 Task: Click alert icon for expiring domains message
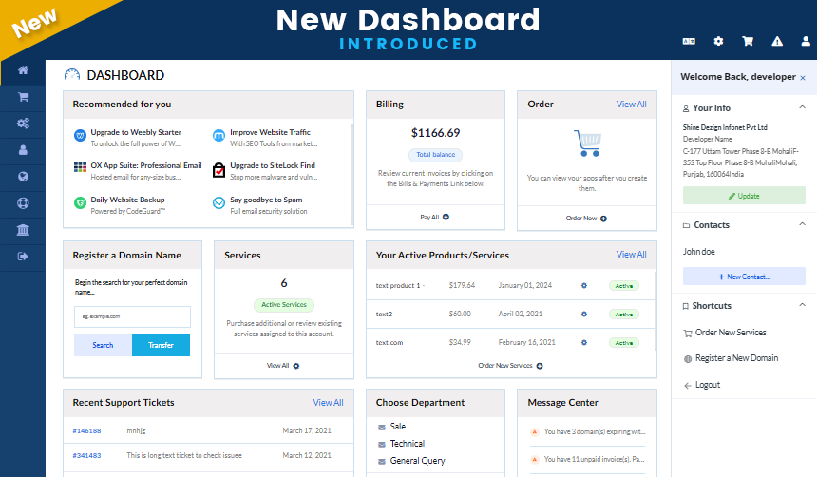pos(534,431)
